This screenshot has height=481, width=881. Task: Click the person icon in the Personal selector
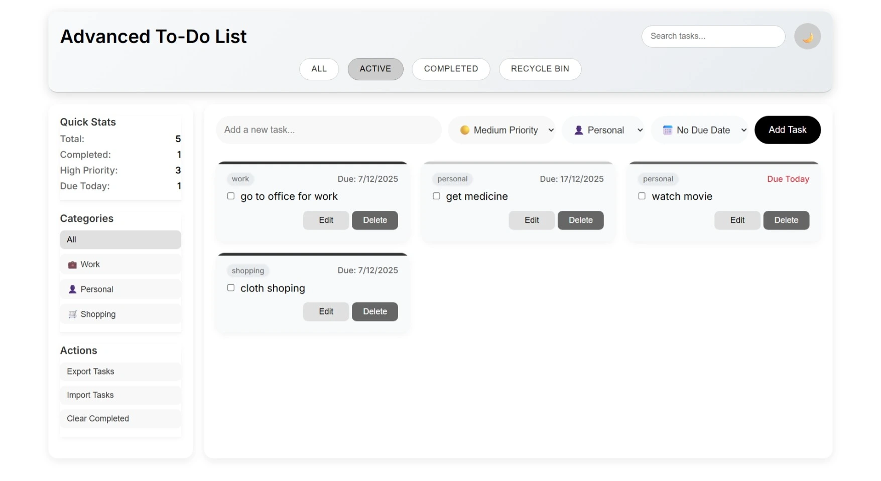[579, 130]
